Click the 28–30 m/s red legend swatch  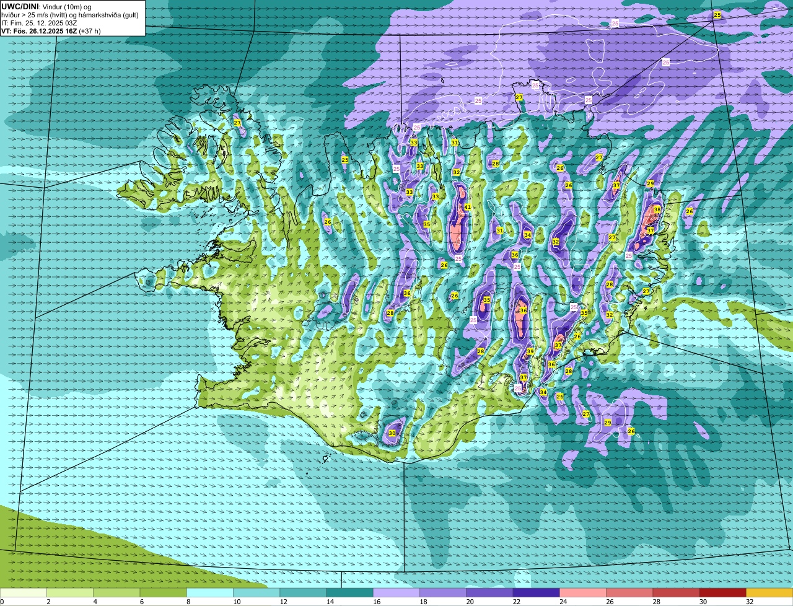[676, 593]
